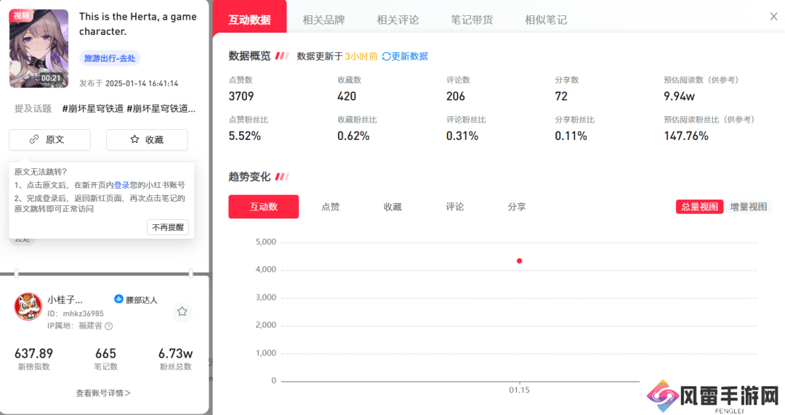Click the red data point on chart
The height and width of the screenshot is (415, 785).
[519, 261]
